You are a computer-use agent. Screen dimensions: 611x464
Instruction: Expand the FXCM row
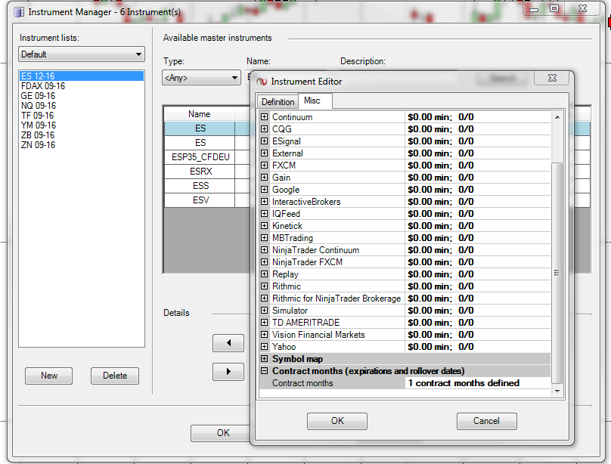[x=264, y=165]
